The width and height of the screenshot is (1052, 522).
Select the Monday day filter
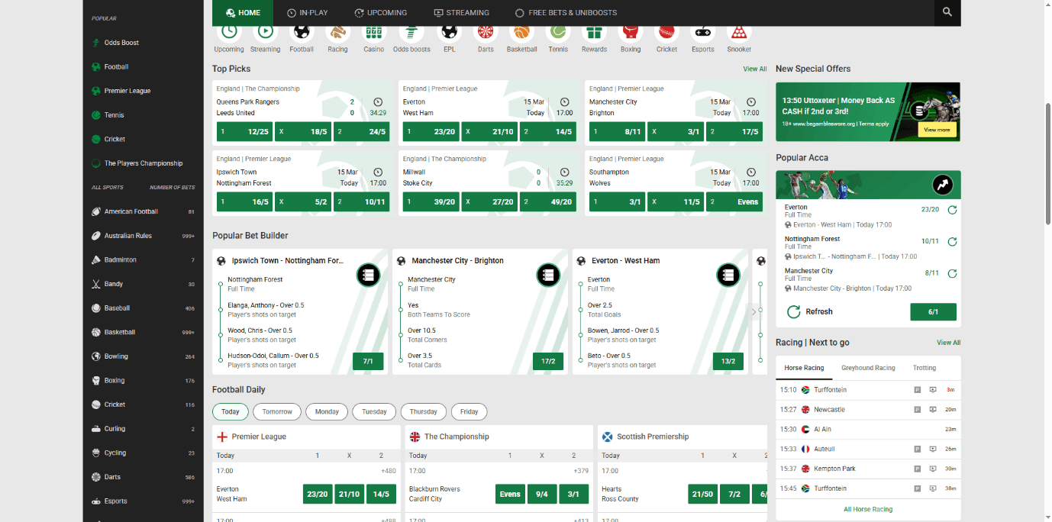pyautogui.click(x=327, y=411)
